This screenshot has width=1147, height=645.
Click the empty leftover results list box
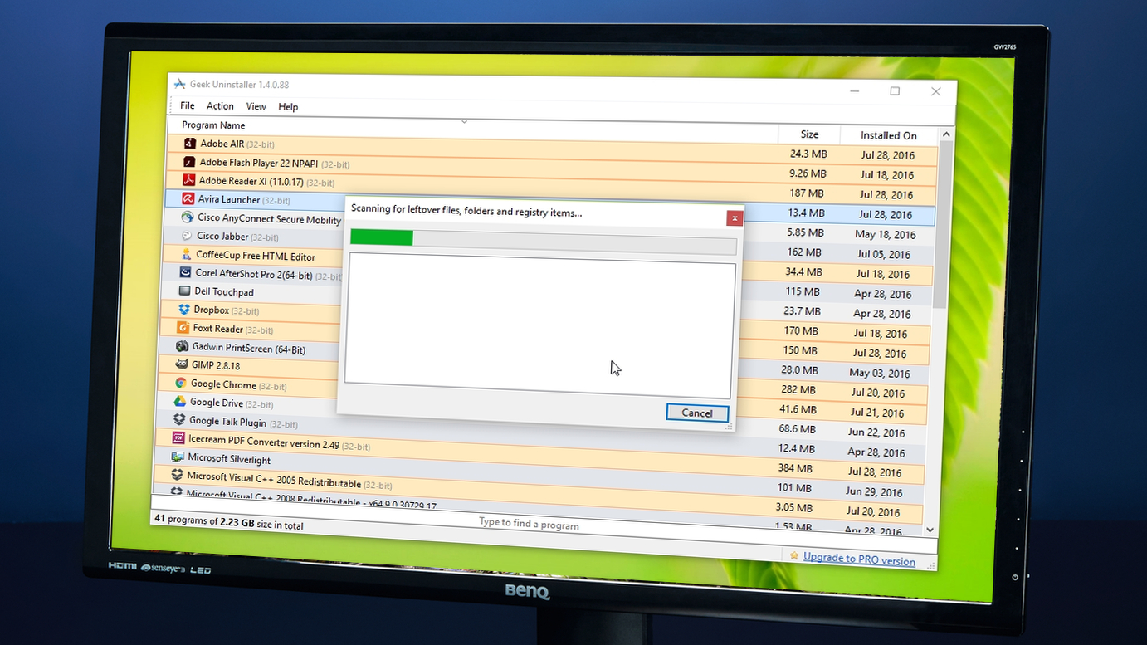539,325
